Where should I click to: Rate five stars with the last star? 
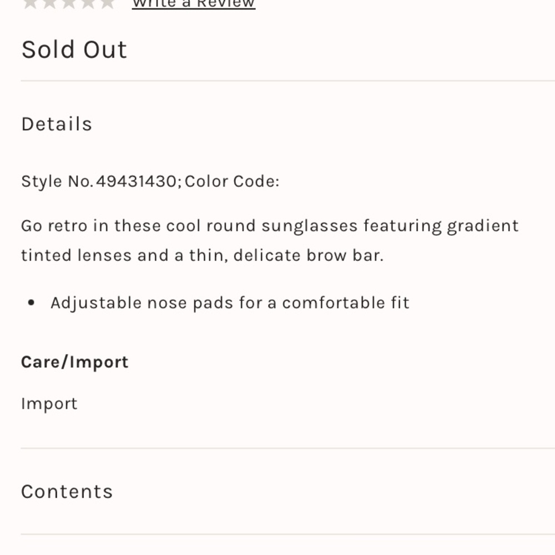coord(107,3)
